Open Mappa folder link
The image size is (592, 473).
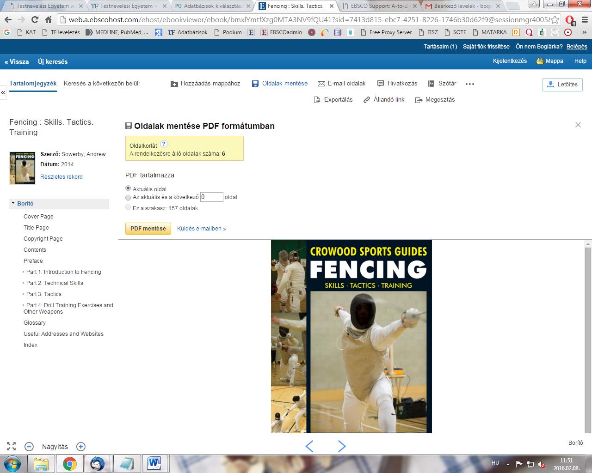[549, 61]
